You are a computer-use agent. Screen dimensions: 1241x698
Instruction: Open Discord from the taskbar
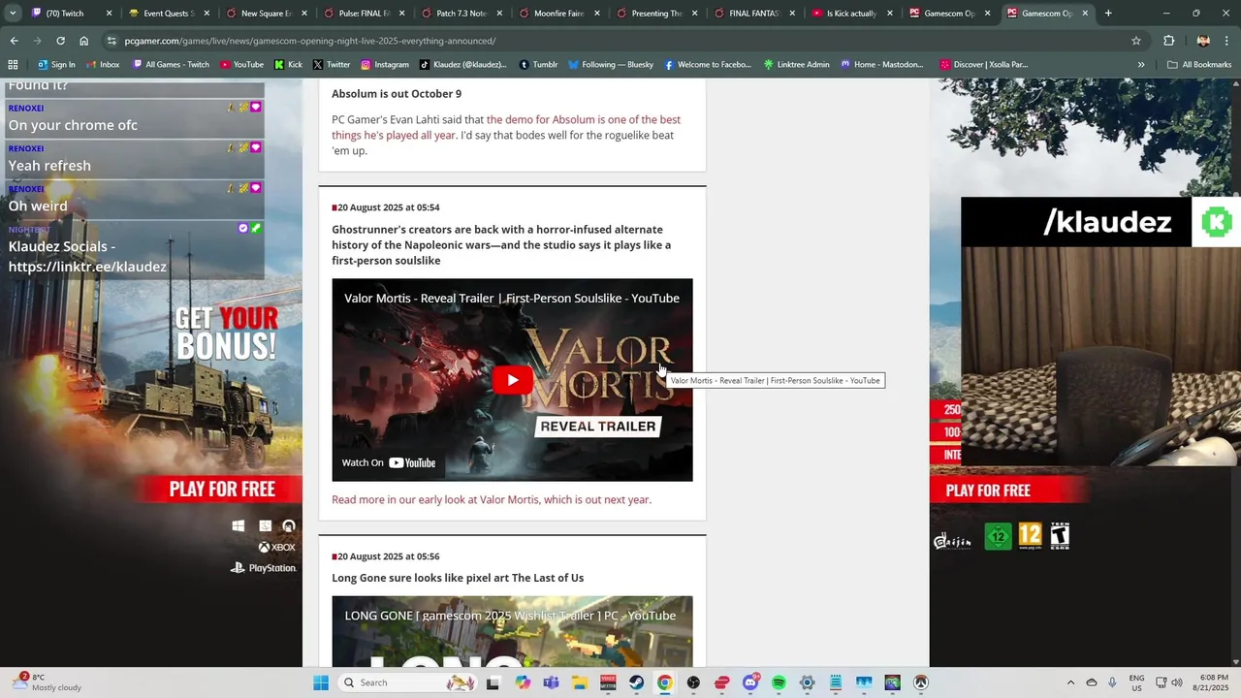click(750, 682)
